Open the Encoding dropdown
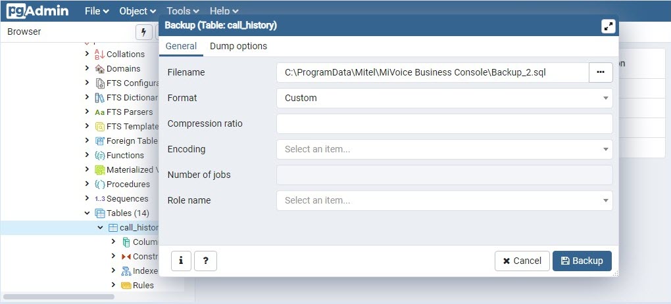 tap(444, 149)
